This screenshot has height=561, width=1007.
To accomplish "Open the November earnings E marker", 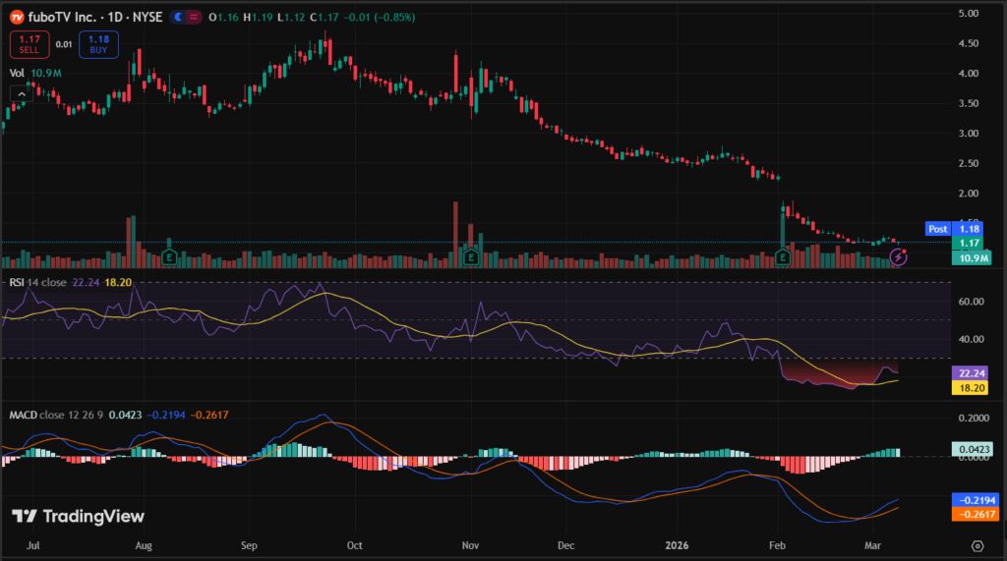I will coord(471,256).
